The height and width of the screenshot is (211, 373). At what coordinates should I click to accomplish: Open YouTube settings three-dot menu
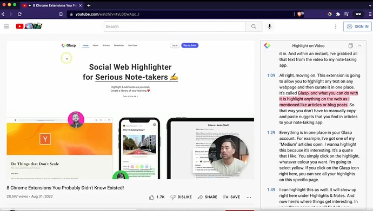(336, 26)
